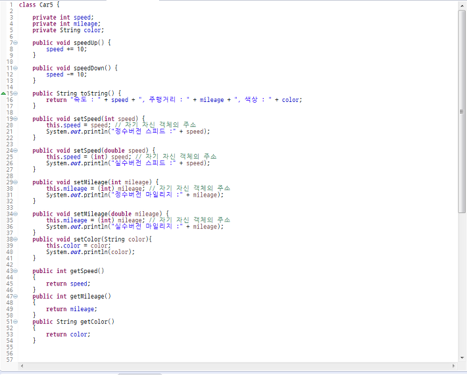Click 'System.out.println(color);' on line 40

[90, 252]
